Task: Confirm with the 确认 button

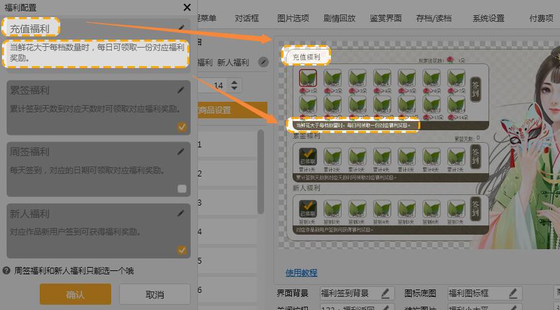Action: [x=75, y=295]
